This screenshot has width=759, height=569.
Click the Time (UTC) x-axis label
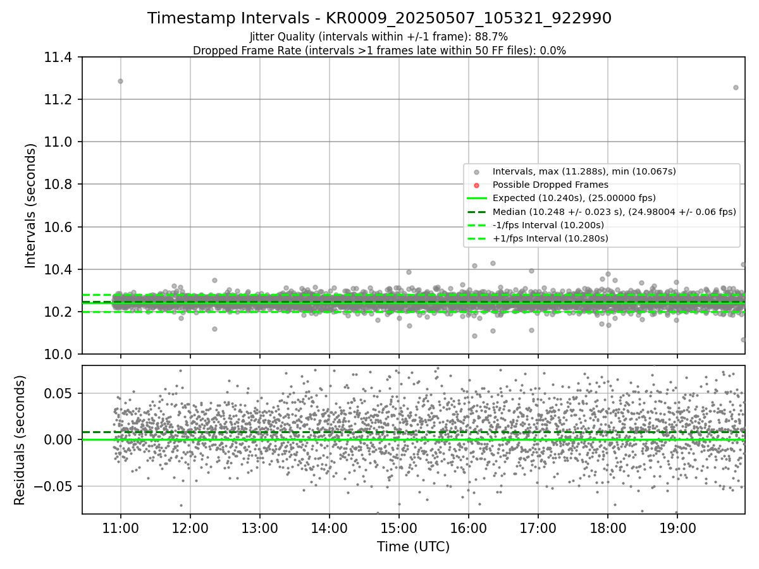tap(414, 547)
